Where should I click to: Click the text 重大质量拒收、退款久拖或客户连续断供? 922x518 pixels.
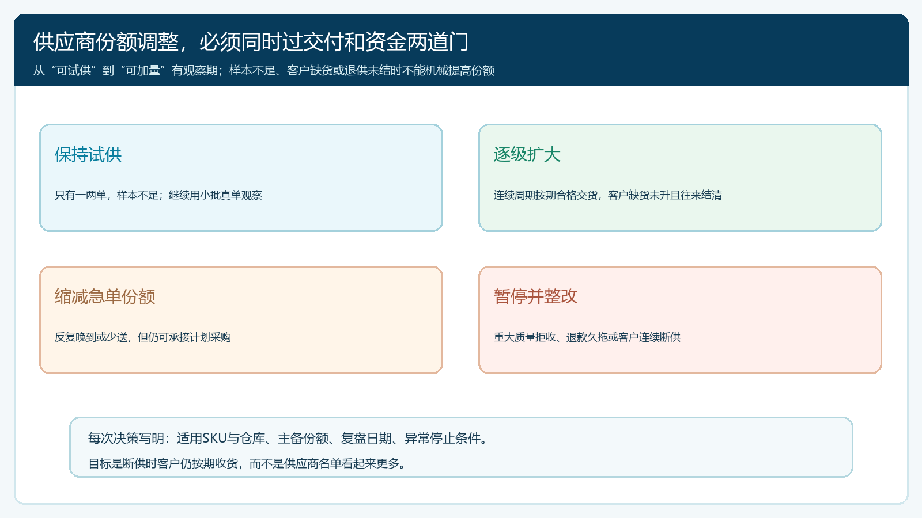[587, 337]
